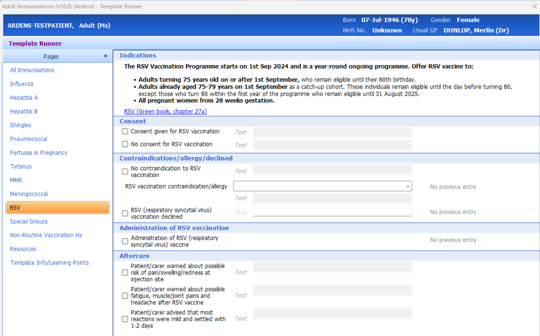Click the Template Runner heading
The width and height of the screenshot is (540, 336).
pos(35,44)
